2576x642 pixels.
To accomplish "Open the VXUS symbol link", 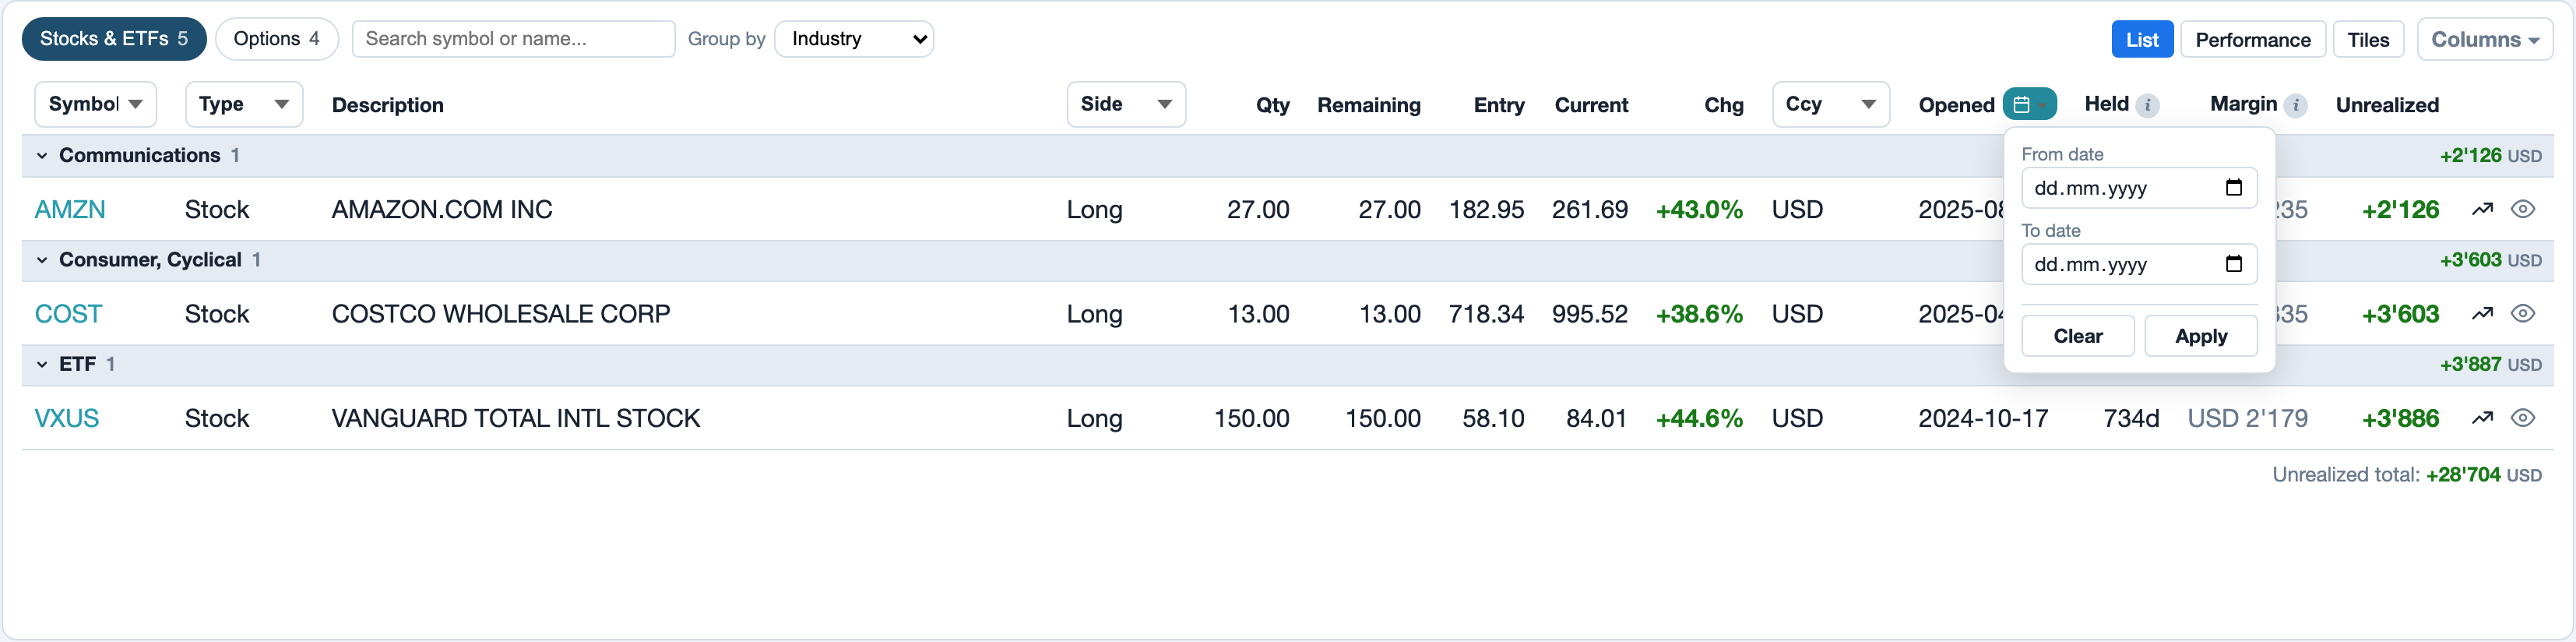I will [x=67, y=418].
